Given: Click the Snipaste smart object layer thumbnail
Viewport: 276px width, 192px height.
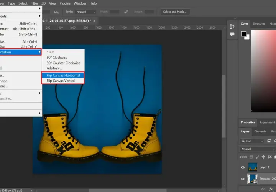Looking at the screenshot, I should coord(253,179).
